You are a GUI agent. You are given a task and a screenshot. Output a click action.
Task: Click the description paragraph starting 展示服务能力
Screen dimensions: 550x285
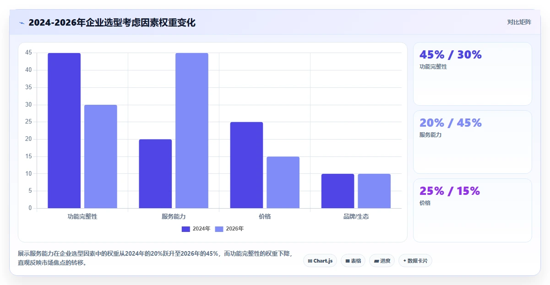click(x=155, y=258)
